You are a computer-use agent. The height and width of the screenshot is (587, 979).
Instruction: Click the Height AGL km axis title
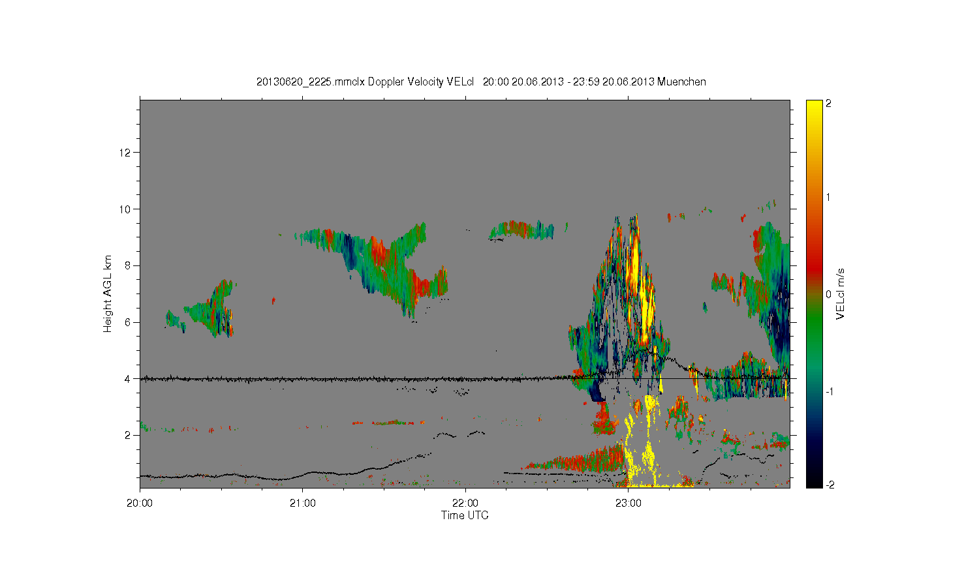click(108, 293)
